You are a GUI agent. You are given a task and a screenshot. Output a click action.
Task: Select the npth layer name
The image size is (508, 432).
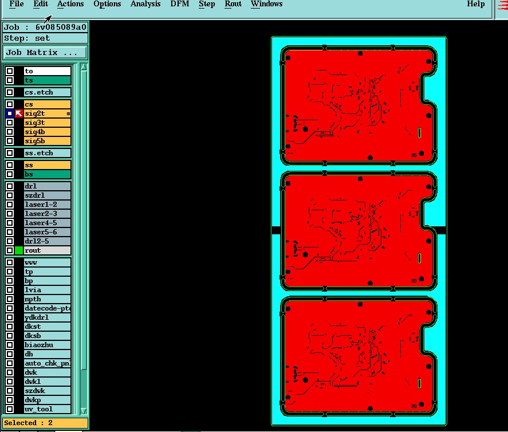click(x=48, y=299)
